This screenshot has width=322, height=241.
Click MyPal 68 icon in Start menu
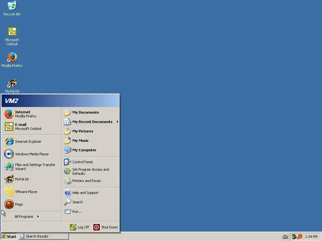[x=9, y=179]
